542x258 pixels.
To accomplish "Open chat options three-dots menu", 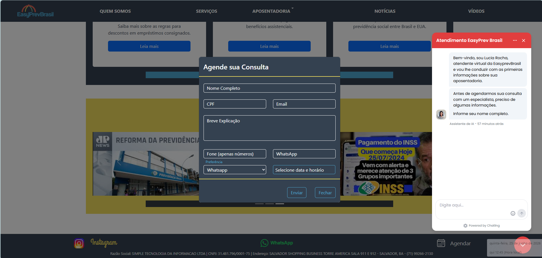I will [x=515, y=40].
